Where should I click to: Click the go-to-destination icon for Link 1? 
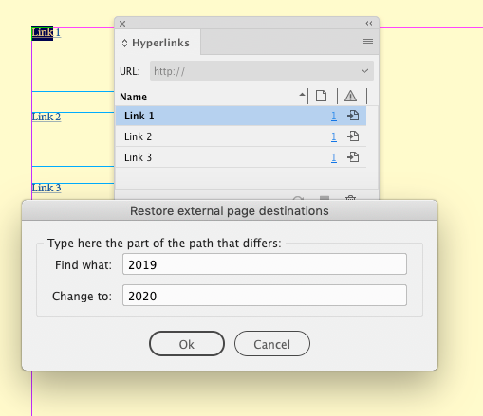353,116
